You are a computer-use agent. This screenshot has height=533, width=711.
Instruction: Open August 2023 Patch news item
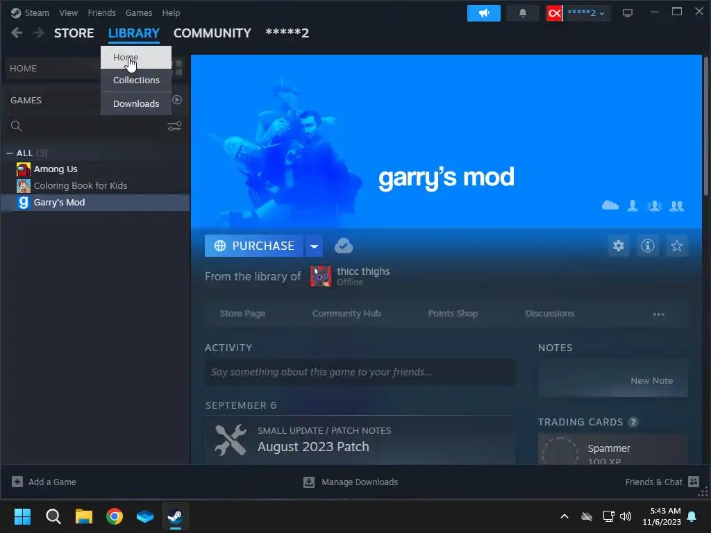[x=360, y=439]
